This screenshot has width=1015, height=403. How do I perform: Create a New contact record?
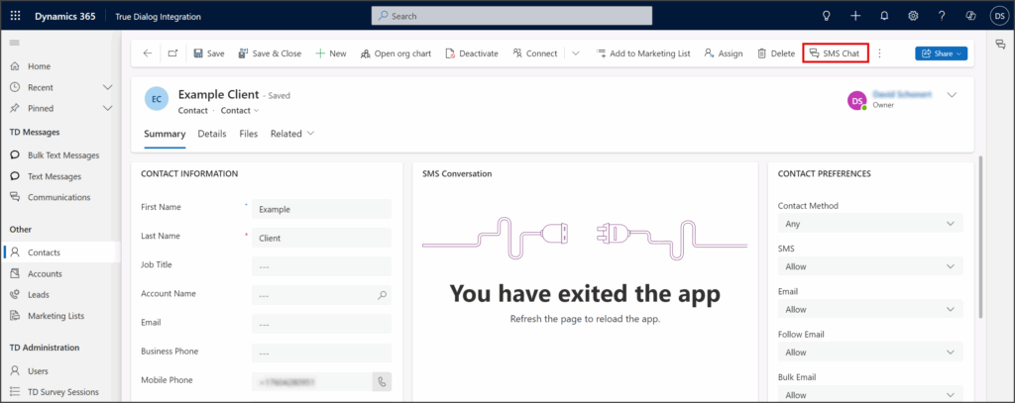point(331,53)
